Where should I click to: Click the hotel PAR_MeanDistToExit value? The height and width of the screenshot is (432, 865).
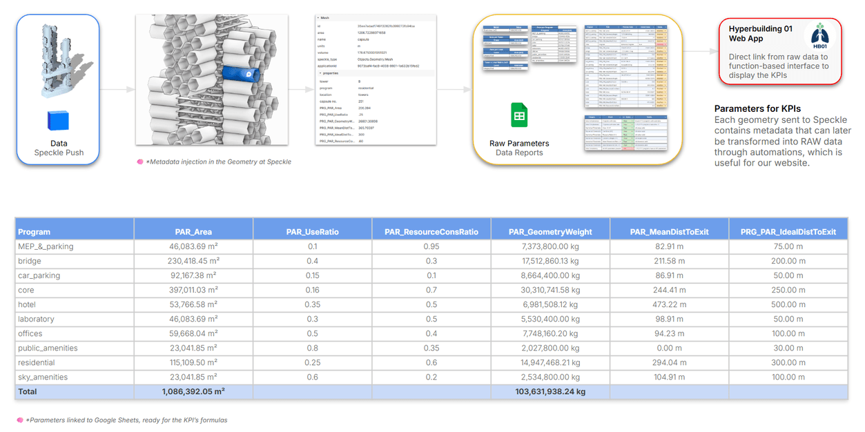click(x=669, y=304)
